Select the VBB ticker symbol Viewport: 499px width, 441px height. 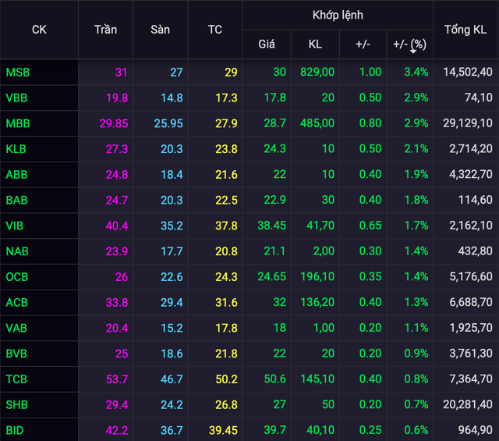16,98
